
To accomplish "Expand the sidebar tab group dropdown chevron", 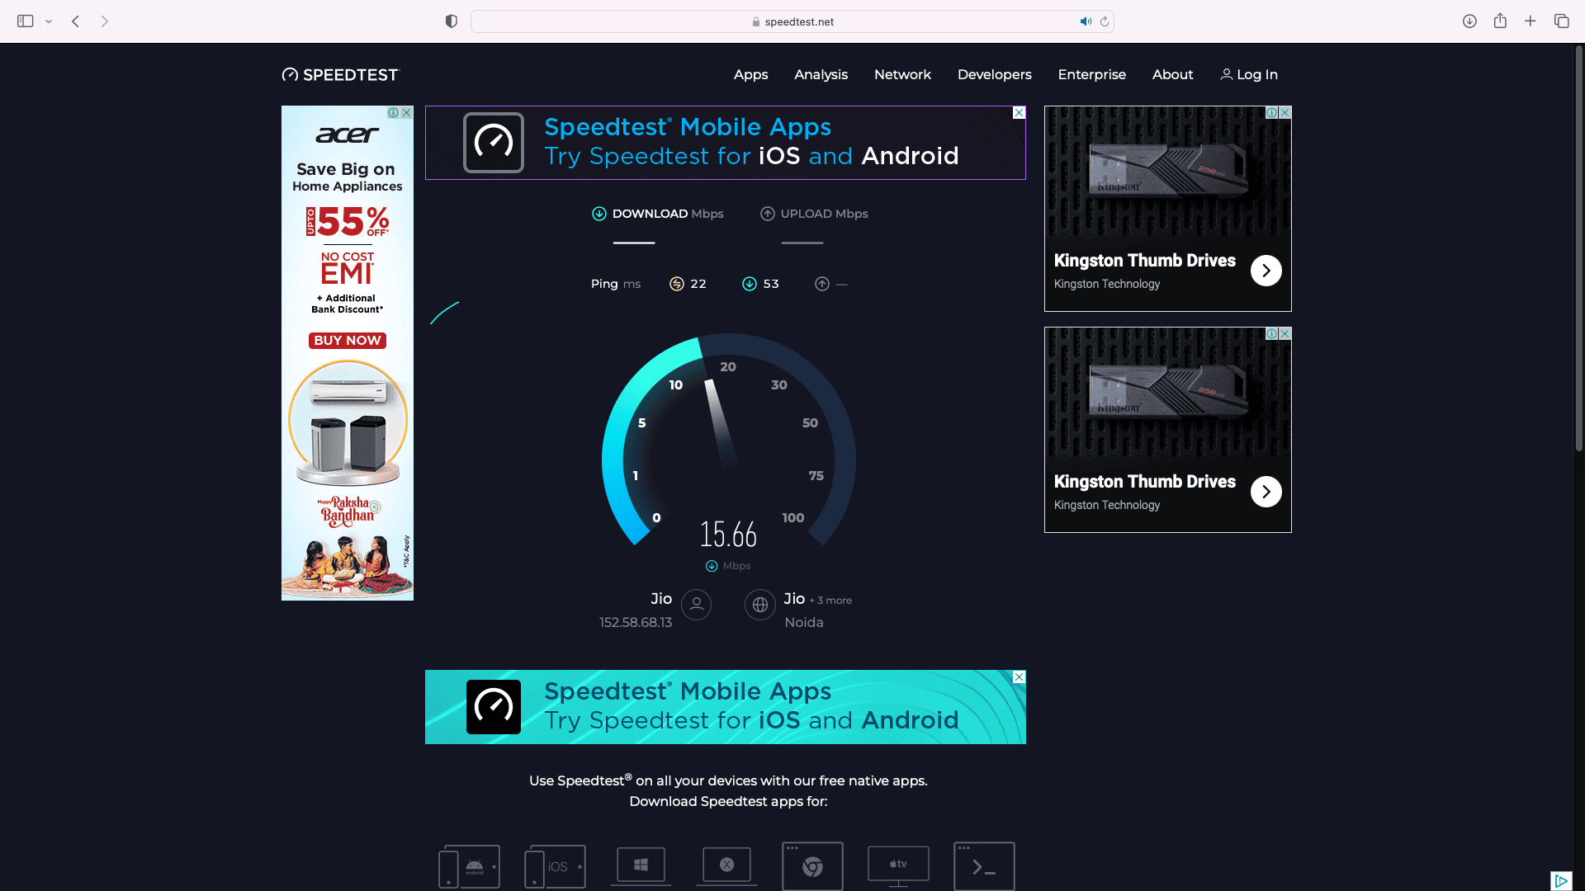I will click(49, 21).
